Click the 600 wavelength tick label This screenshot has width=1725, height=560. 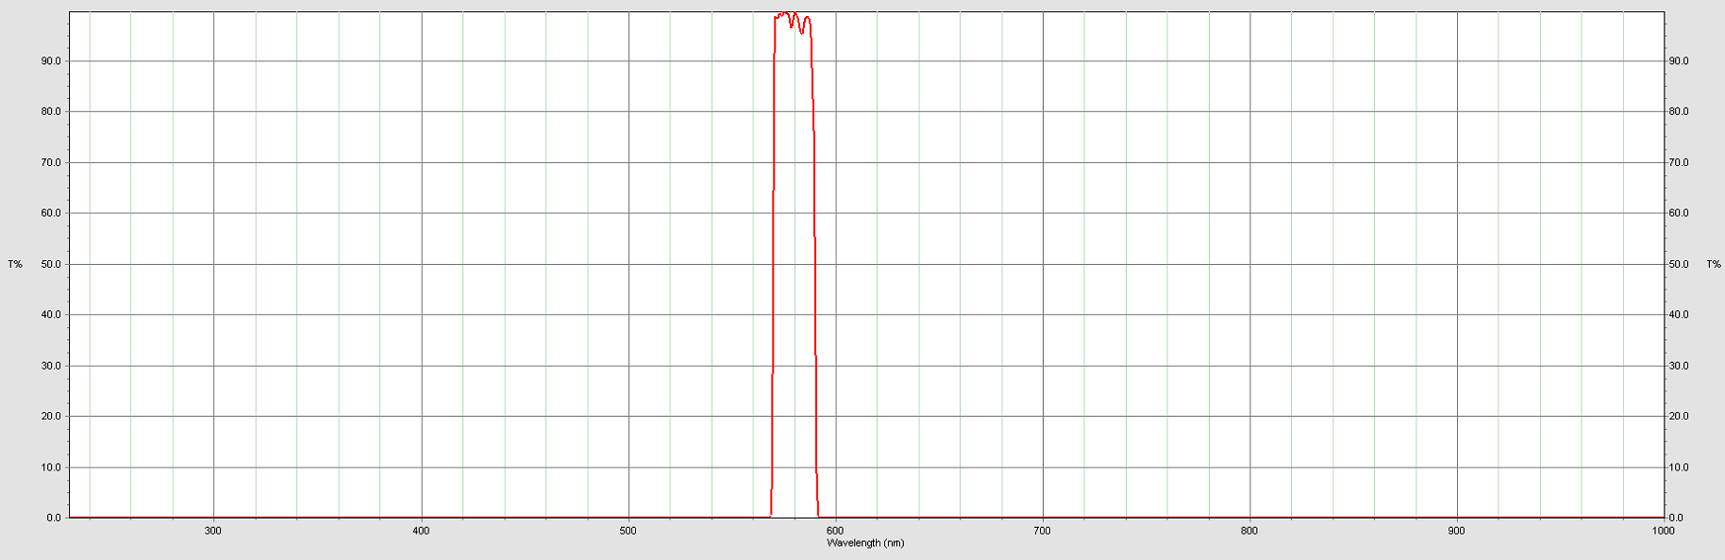835,531
